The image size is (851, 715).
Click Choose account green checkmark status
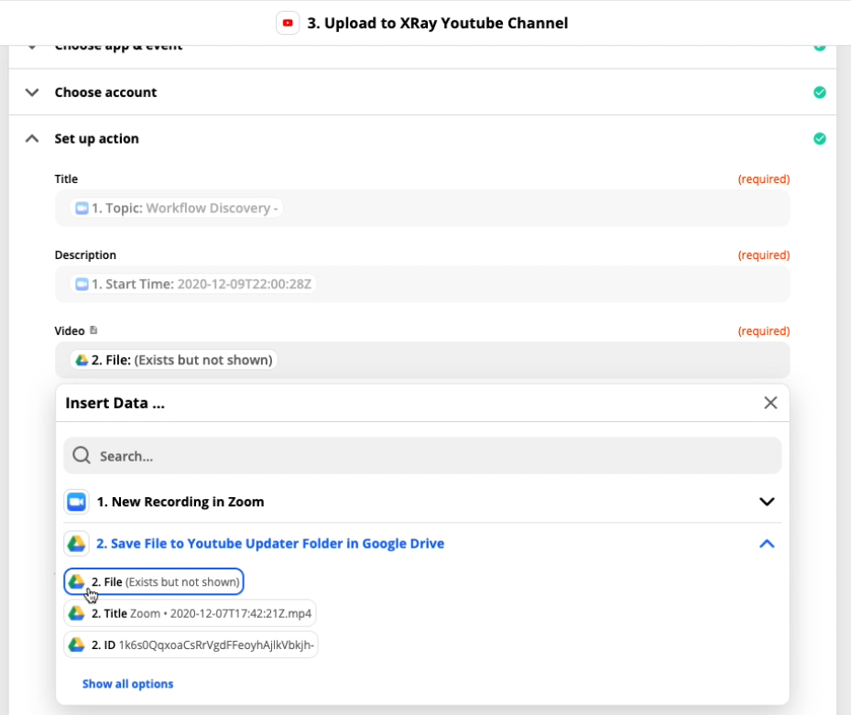(x=820, y=92)
